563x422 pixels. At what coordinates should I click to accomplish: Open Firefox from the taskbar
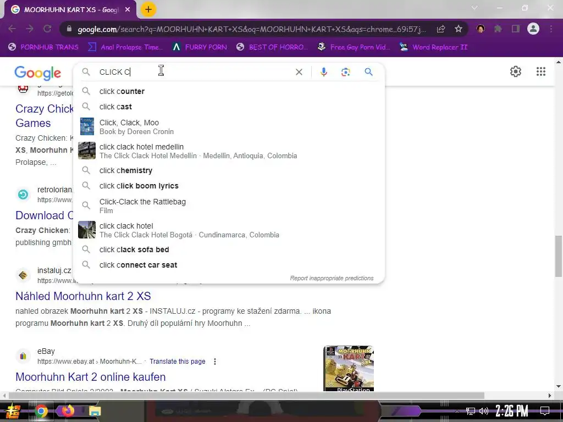[68, 411]
